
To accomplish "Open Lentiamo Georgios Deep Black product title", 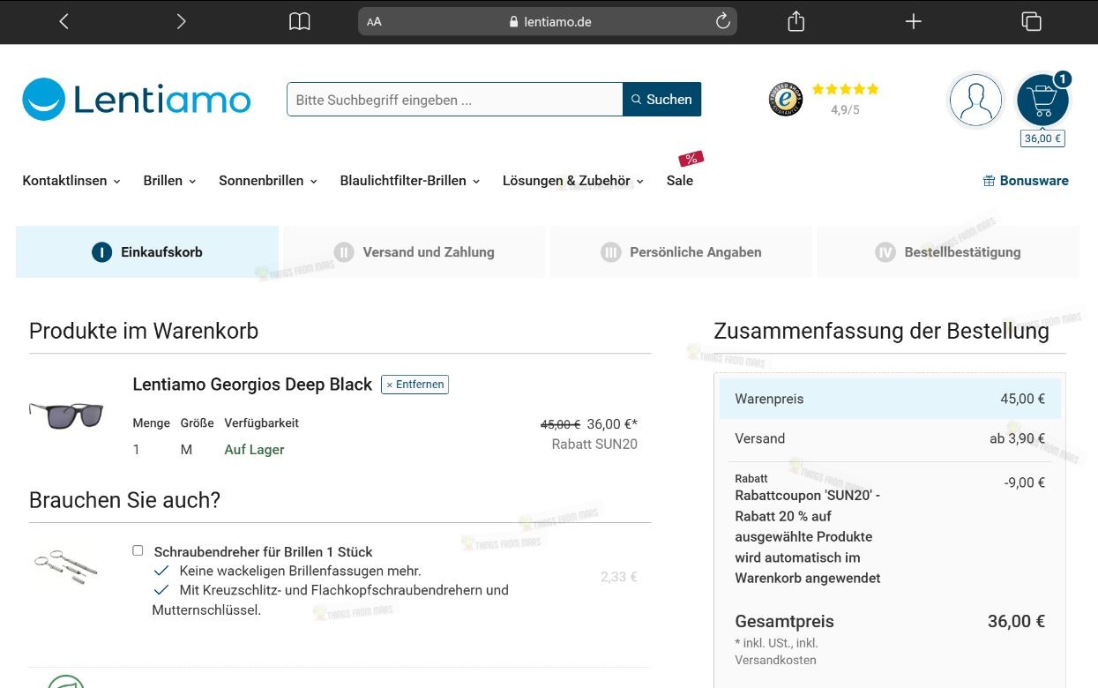I will 252,385.
